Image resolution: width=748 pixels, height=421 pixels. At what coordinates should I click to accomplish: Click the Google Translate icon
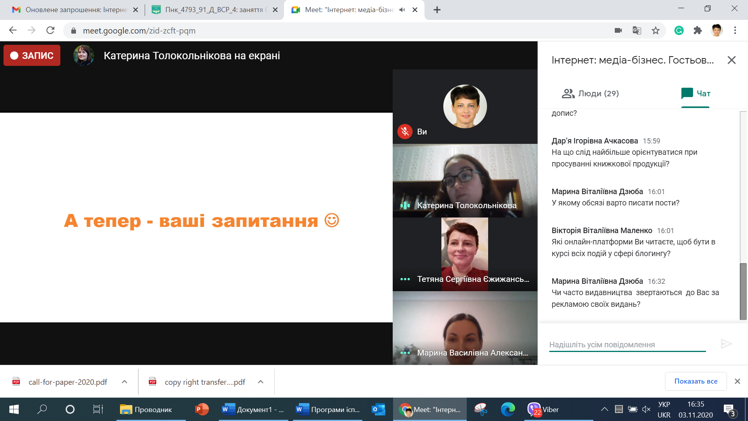click(637, 30)
